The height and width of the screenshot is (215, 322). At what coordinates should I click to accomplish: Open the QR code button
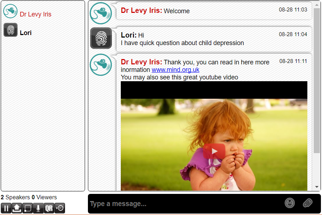(49, 208)
